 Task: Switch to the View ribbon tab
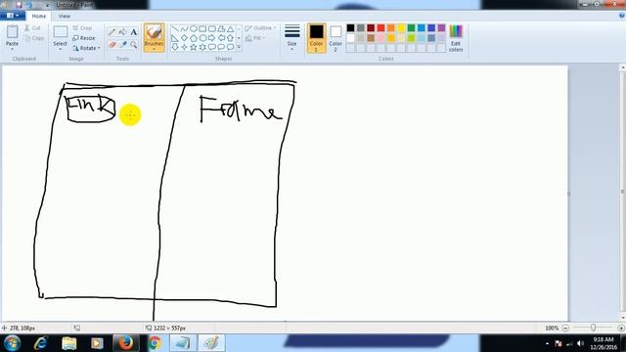[x=65, y=16]
